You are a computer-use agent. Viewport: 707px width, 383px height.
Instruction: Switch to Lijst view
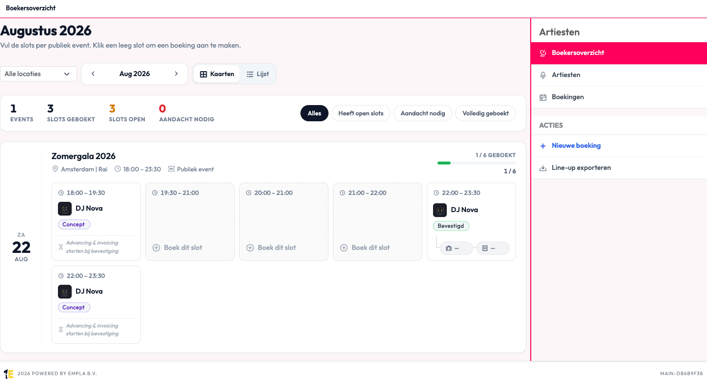[x=258, y=74]
